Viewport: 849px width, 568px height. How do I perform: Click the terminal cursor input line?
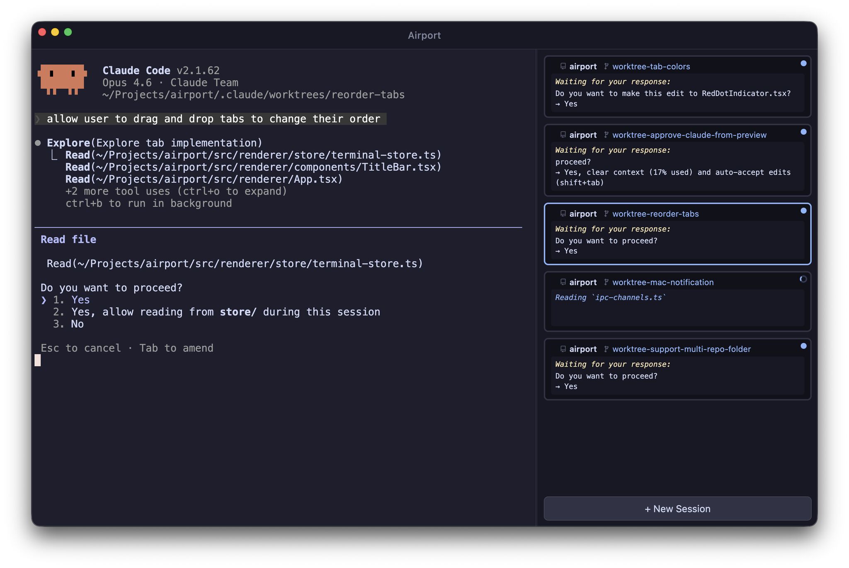(38, 360)
